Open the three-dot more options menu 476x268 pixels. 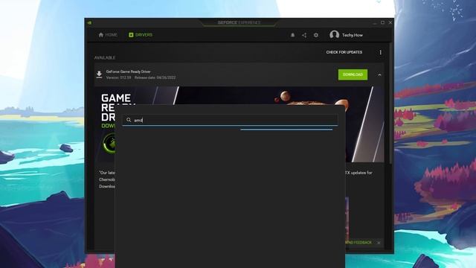click(380, 53)
